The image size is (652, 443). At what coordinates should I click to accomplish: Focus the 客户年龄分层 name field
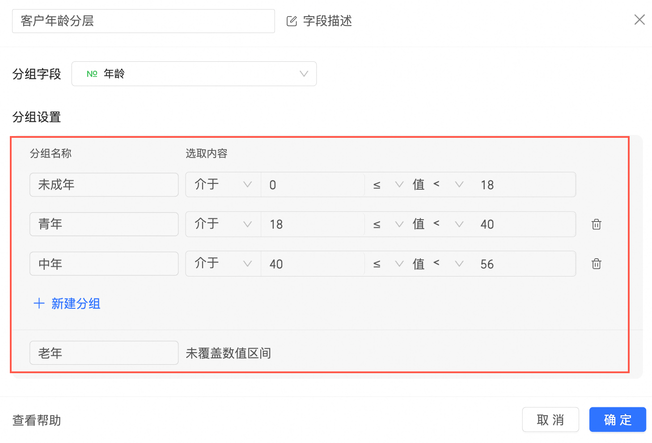(144, 21)
